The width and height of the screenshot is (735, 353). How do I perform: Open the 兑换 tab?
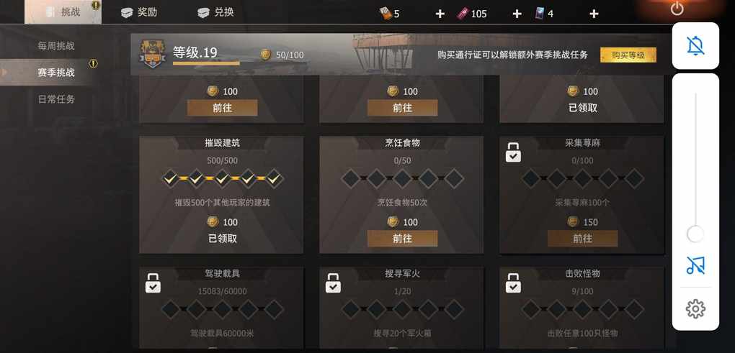[x=215, y=12]
